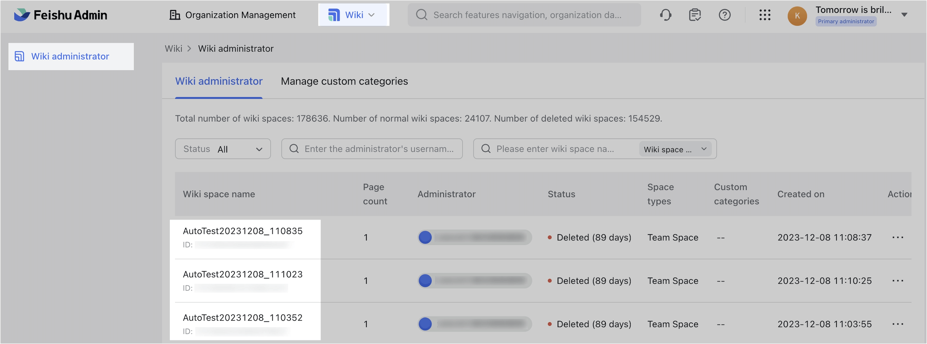Click administrator chip for AutoTest20231208_110352
Viewport: 927px width, 344px height.
pos(475,324)
